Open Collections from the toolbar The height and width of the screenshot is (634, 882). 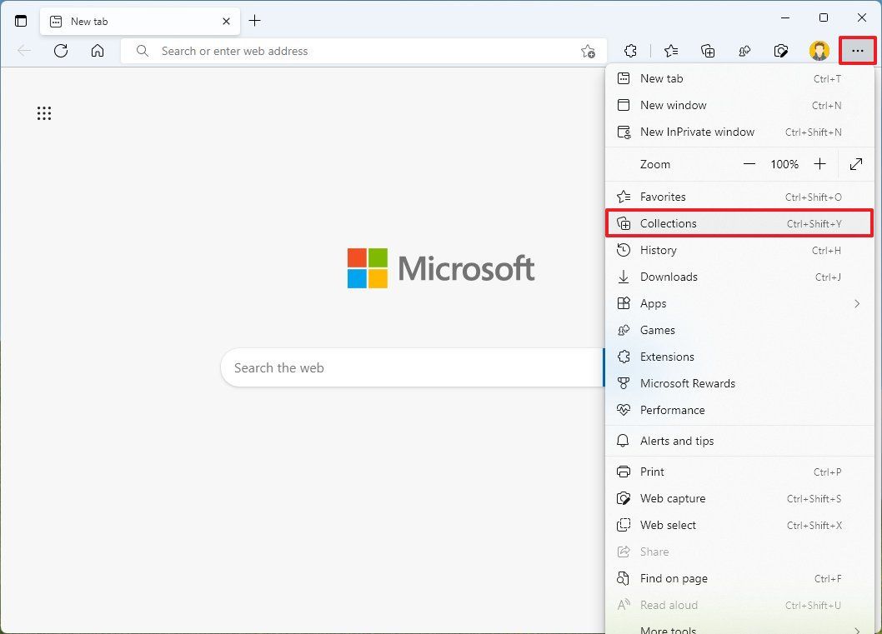708,51
